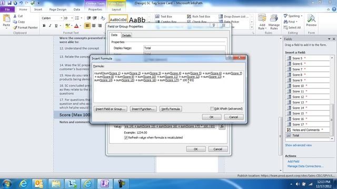Insert a Text Box control
The image size is (337, 189).
point(164,16)
